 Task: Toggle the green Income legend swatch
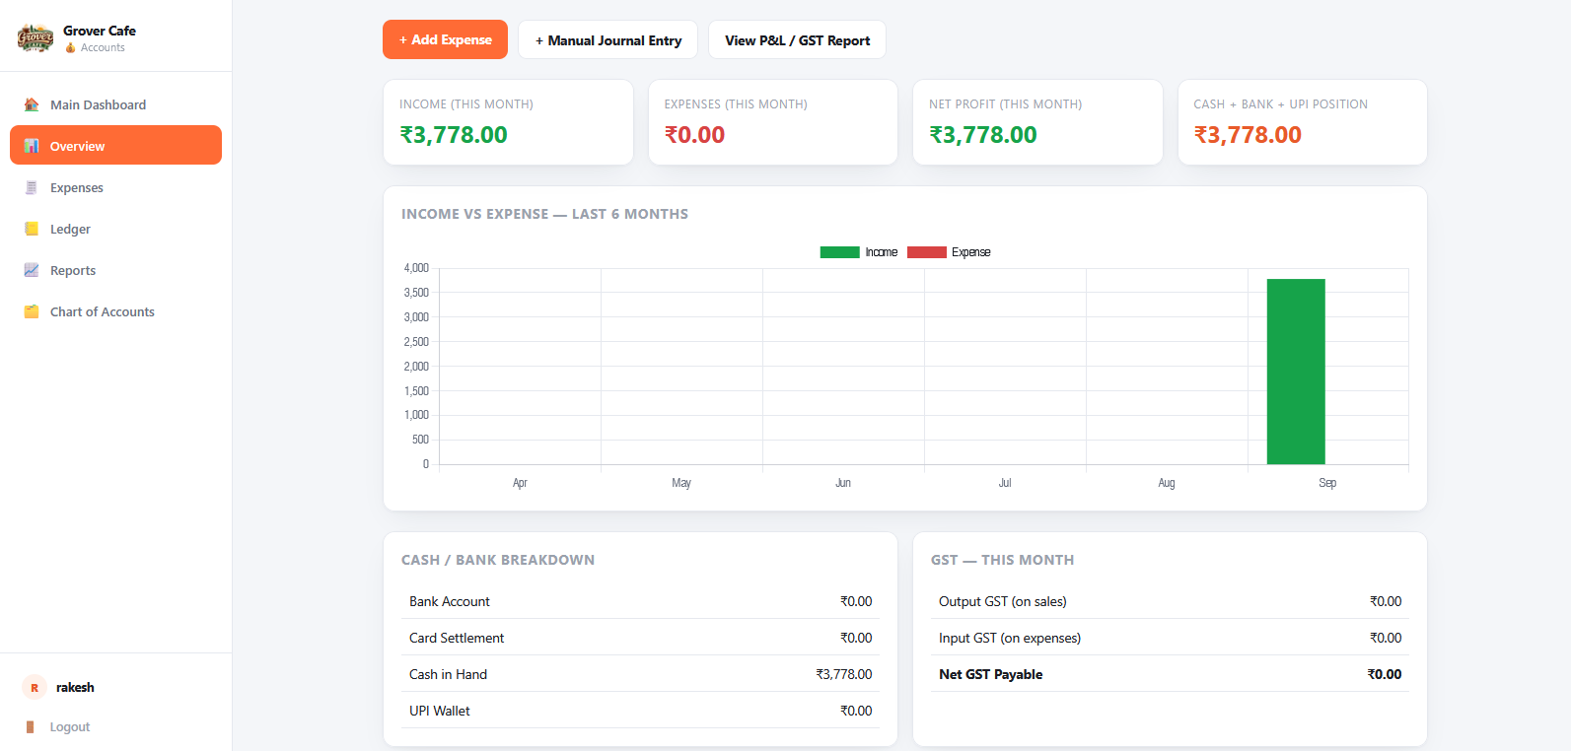pos(839,252)
